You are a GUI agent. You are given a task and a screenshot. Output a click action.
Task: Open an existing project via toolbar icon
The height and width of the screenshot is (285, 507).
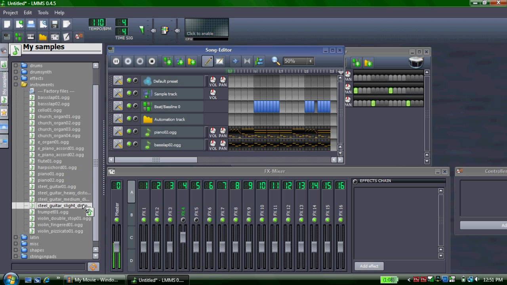tap(31, 25)
